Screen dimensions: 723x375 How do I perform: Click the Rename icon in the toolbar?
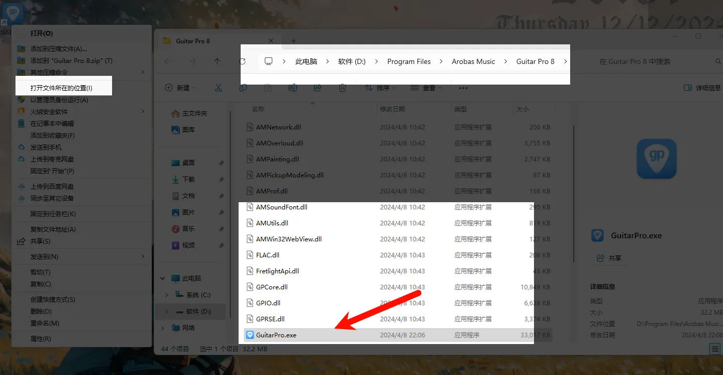point(292,88)
